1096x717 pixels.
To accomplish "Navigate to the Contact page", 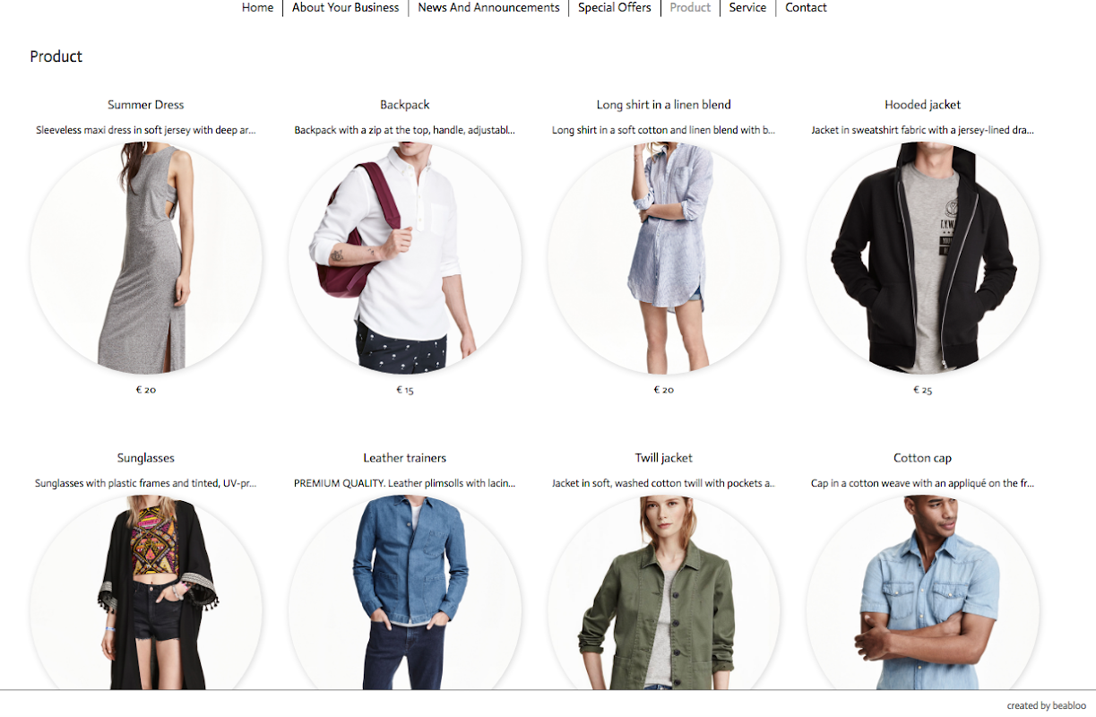I will 806,8.
